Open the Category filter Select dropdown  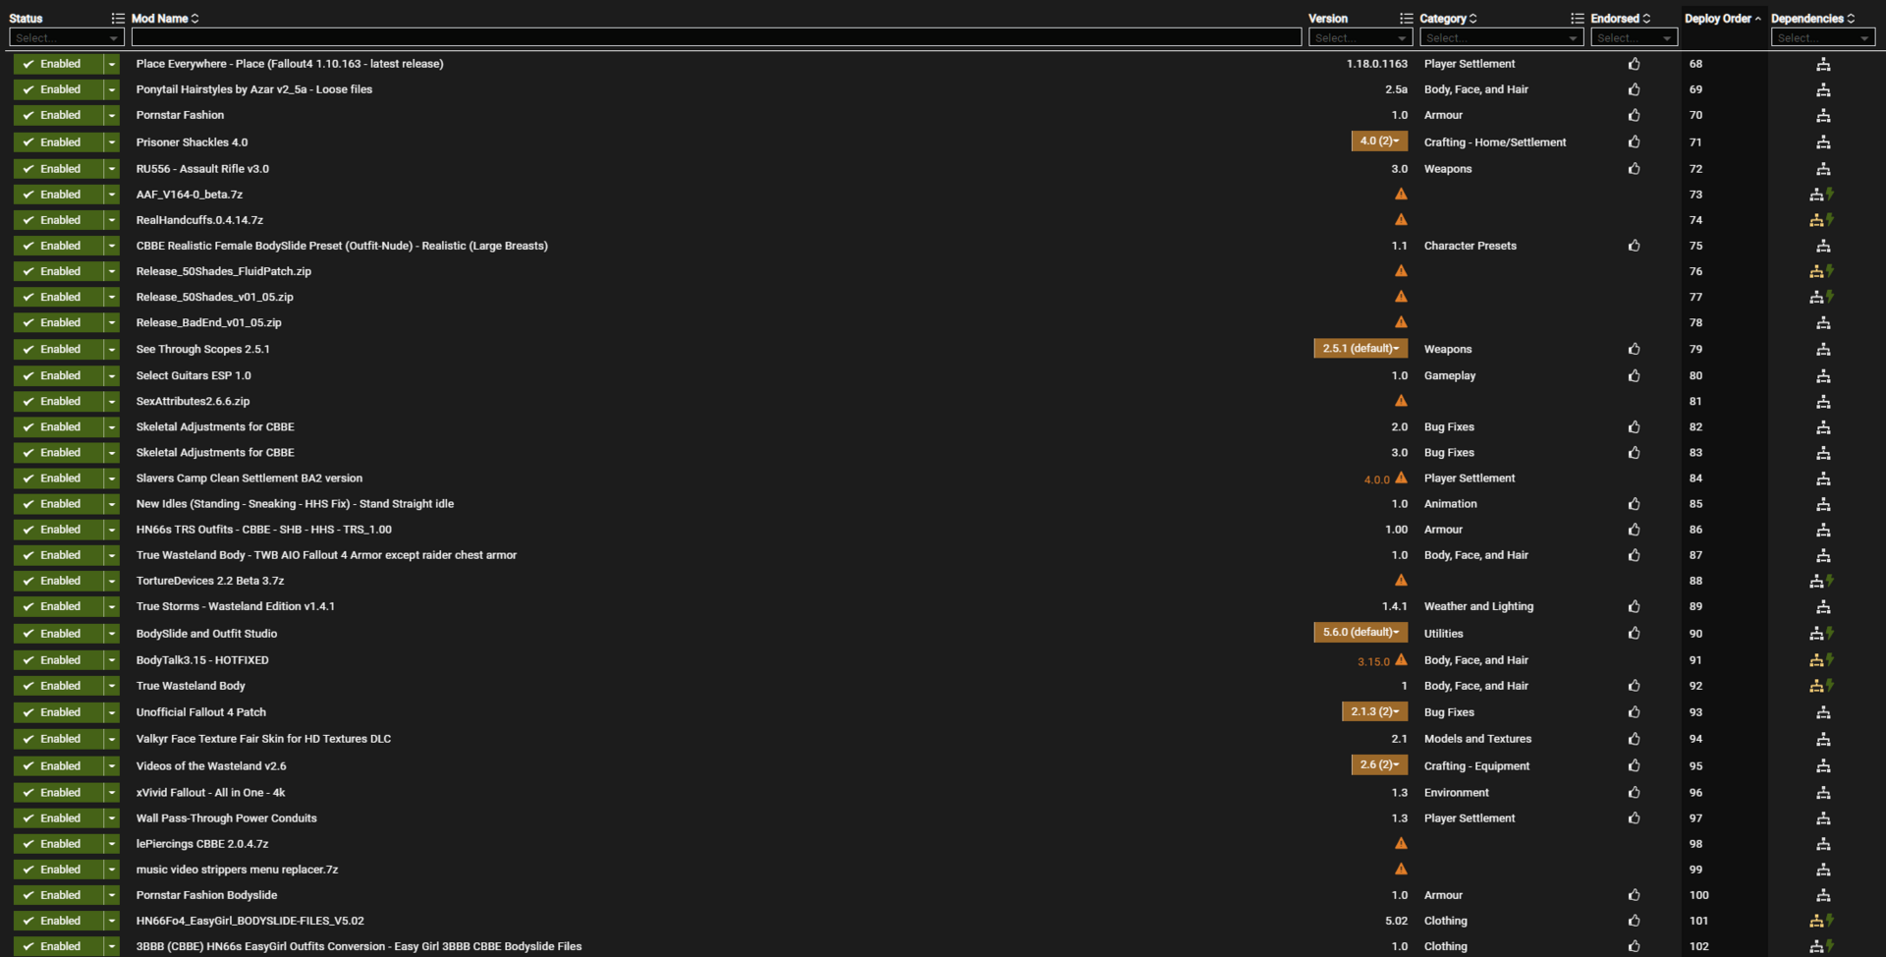point(1501,37)
